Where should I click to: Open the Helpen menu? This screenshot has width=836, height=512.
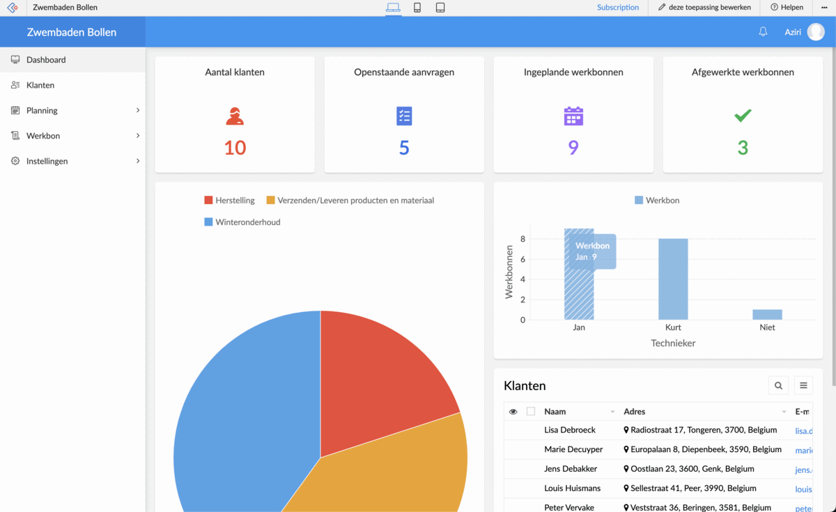[x=787, y=8]
